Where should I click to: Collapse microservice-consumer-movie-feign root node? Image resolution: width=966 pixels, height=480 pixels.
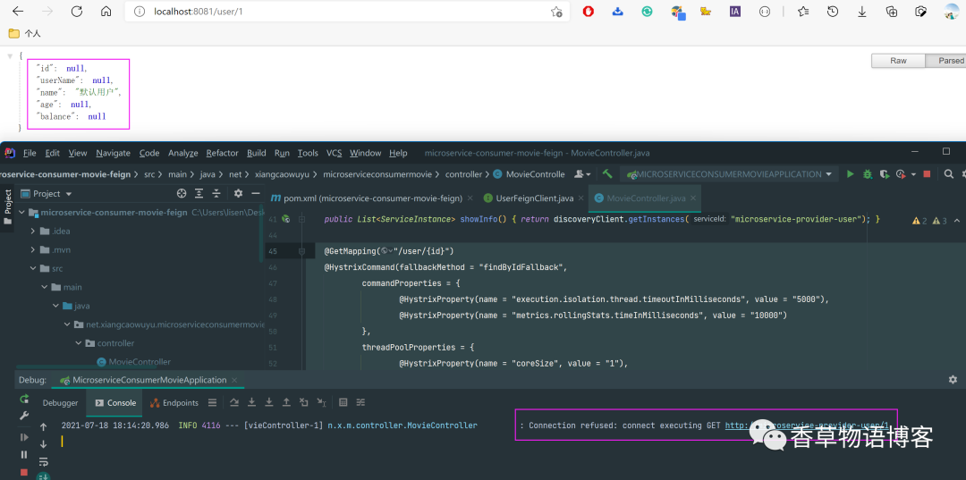[22, 213]
